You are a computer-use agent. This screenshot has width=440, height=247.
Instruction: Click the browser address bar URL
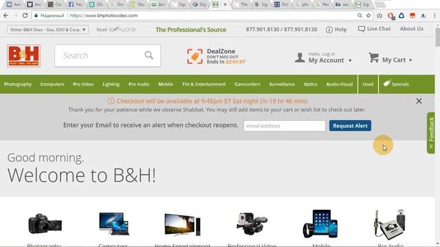click(104, 16)
